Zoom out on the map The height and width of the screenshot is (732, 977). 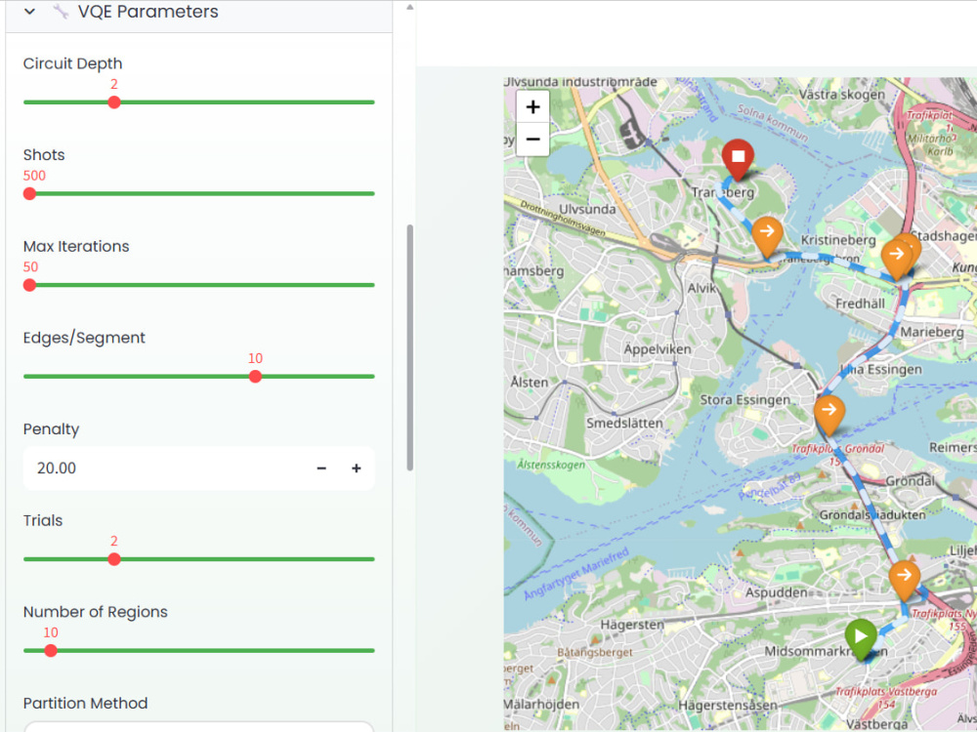532,139
